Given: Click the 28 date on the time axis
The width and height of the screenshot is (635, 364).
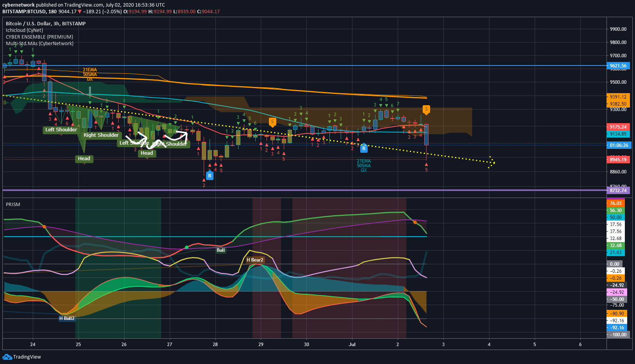Looking at the screenshot, I should click(215, 345).
